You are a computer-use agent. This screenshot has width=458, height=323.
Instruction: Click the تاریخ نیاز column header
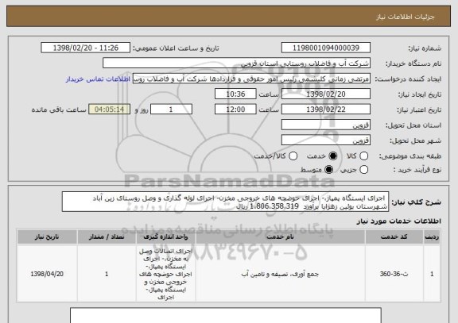47,236
